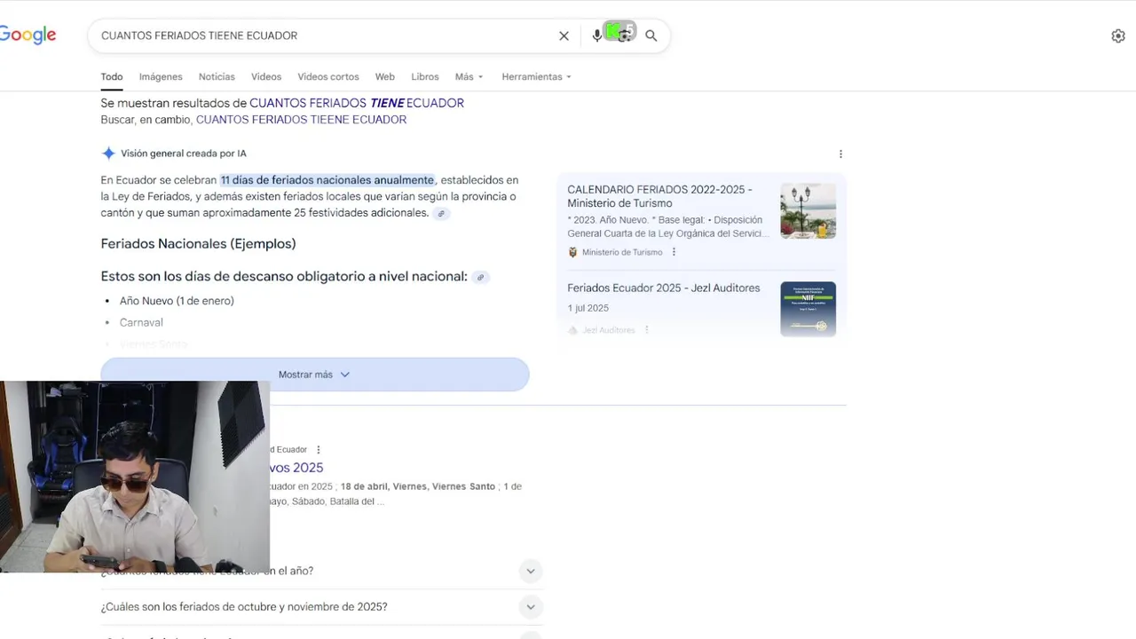Expand 'Mostrar más' in AI overview
Screen dimensions: 1136x639
[x=315, y=375]
